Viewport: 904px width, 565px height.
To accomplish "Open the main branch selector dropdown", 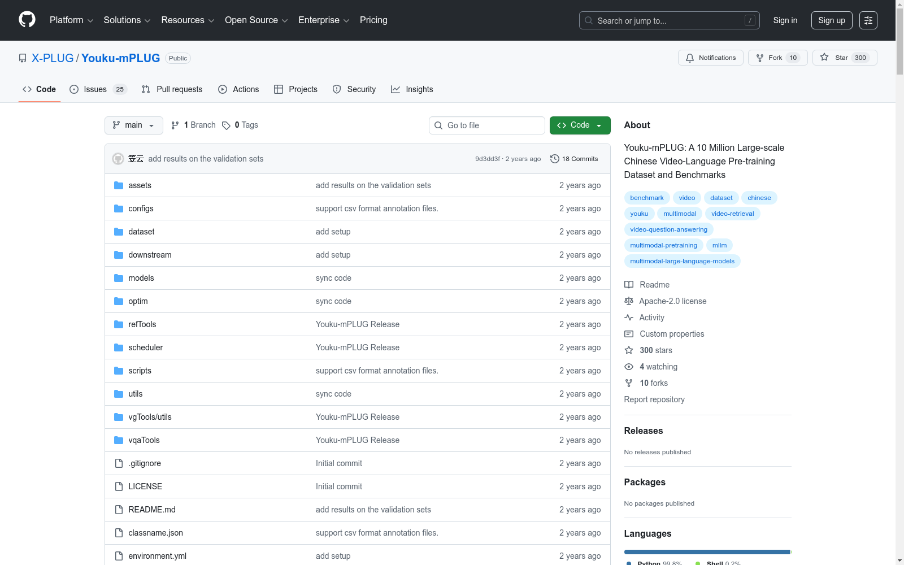I will [x=134, y=125].
